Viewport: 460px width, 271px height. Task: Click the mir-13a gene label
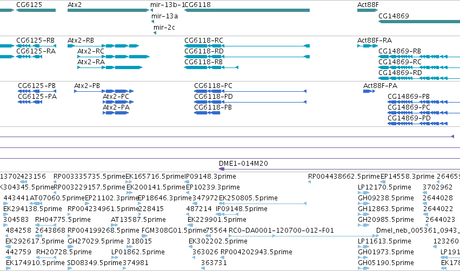(x=164, y=16)
